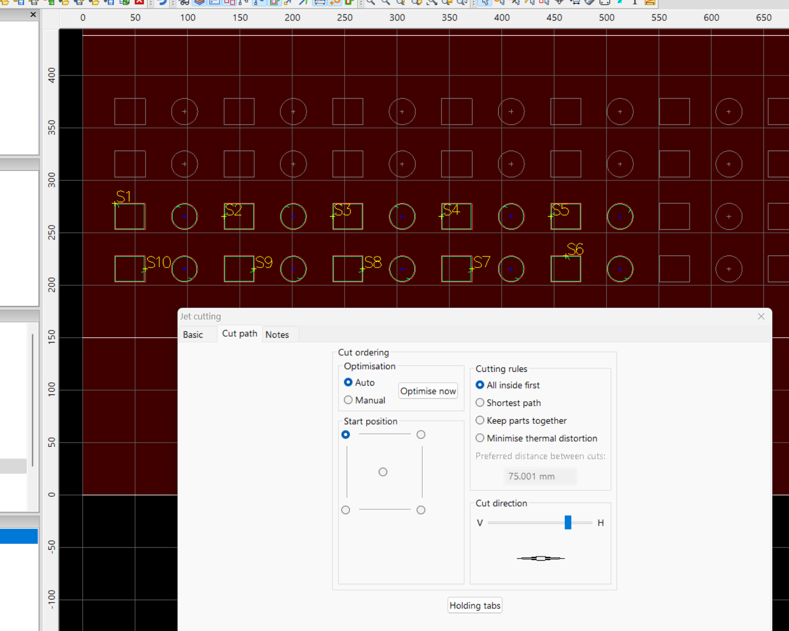Activate the highlighted pointer select tool

(x=485, y=2)
